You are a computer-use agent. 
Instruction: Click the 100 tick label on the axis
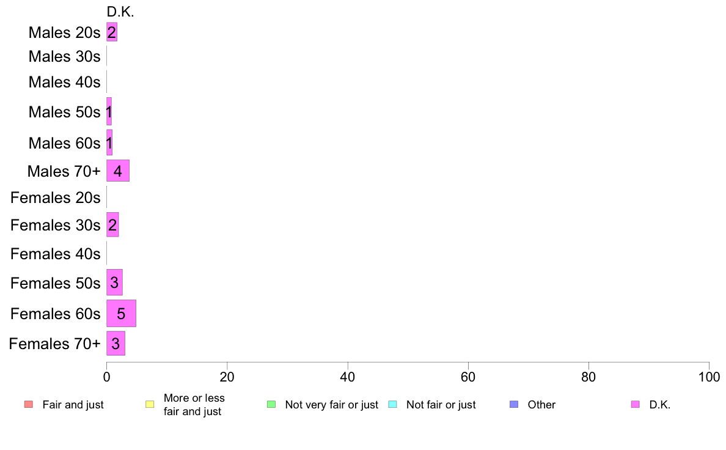click(x=708, y=377)
